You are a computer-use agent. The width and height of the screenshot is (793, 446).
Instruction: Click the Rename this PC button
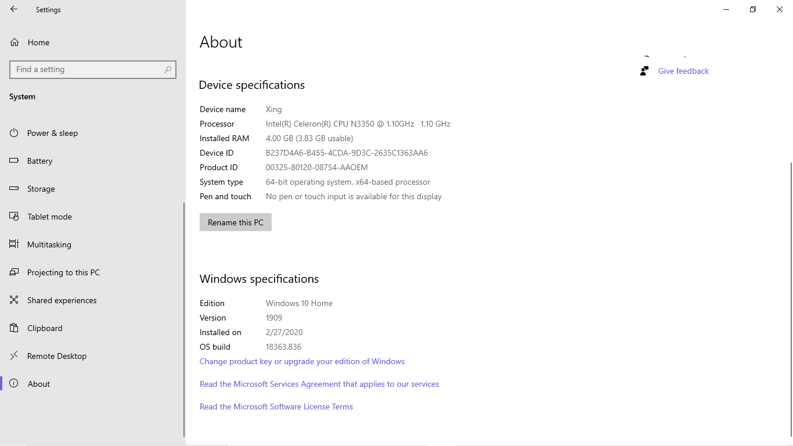point(236,222)
